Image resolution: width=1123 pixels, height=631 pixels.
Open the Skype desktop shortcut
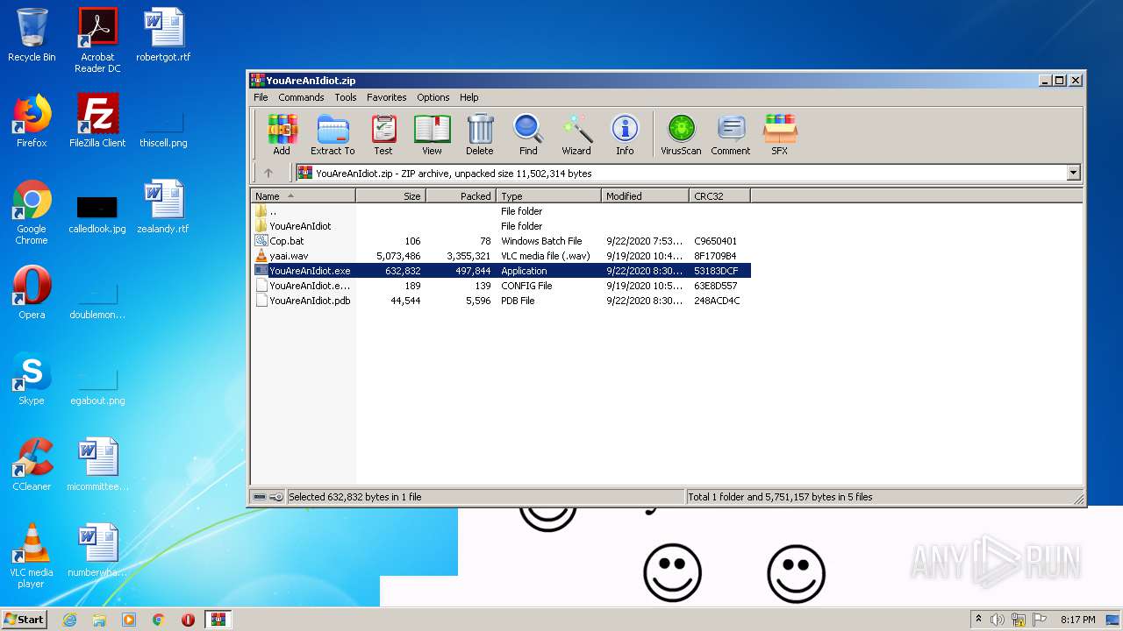click(32, 379)
